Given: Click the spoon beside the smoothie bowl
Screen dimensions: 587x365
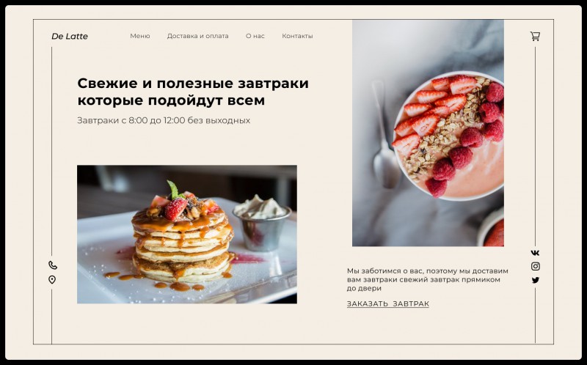Looking at the screenshot, I should [x=384, y=135].
